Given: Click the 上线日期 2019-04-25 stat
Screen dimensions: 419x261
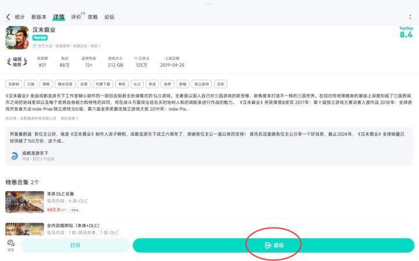Looking at the screenshot, I should click(x=172, y=62).
